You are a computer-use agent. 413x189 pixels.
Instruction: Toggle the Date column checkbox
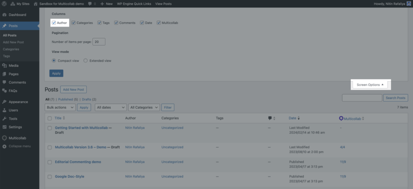142,23
